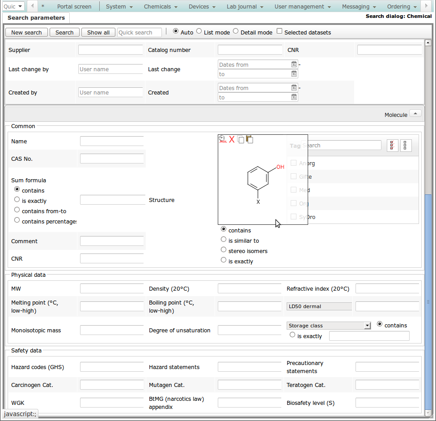Click the CAS No. input field
Image resolution: width=436 pixels, height=421 pixels.
click(112, 159)
